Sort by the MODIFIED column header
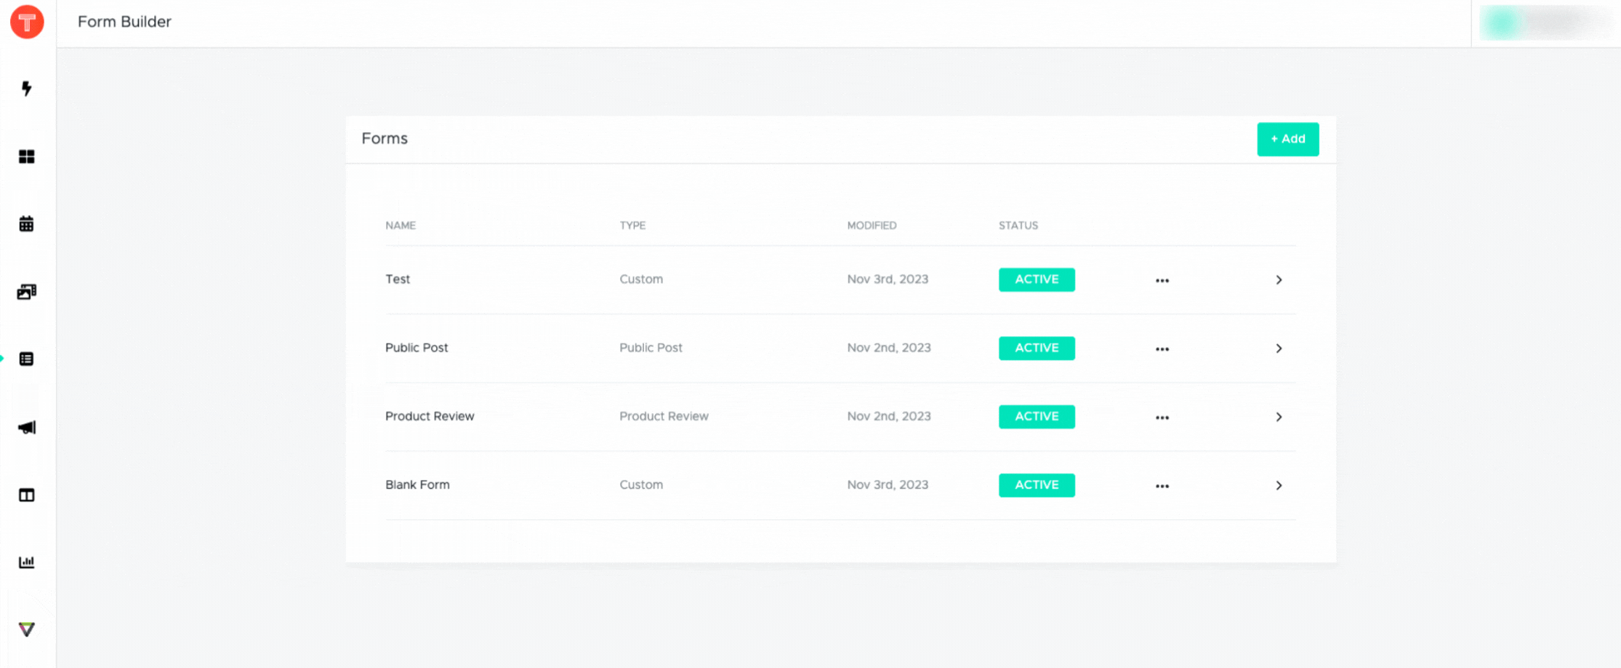This screenshot has height=668, width=1621. (872, 225)
